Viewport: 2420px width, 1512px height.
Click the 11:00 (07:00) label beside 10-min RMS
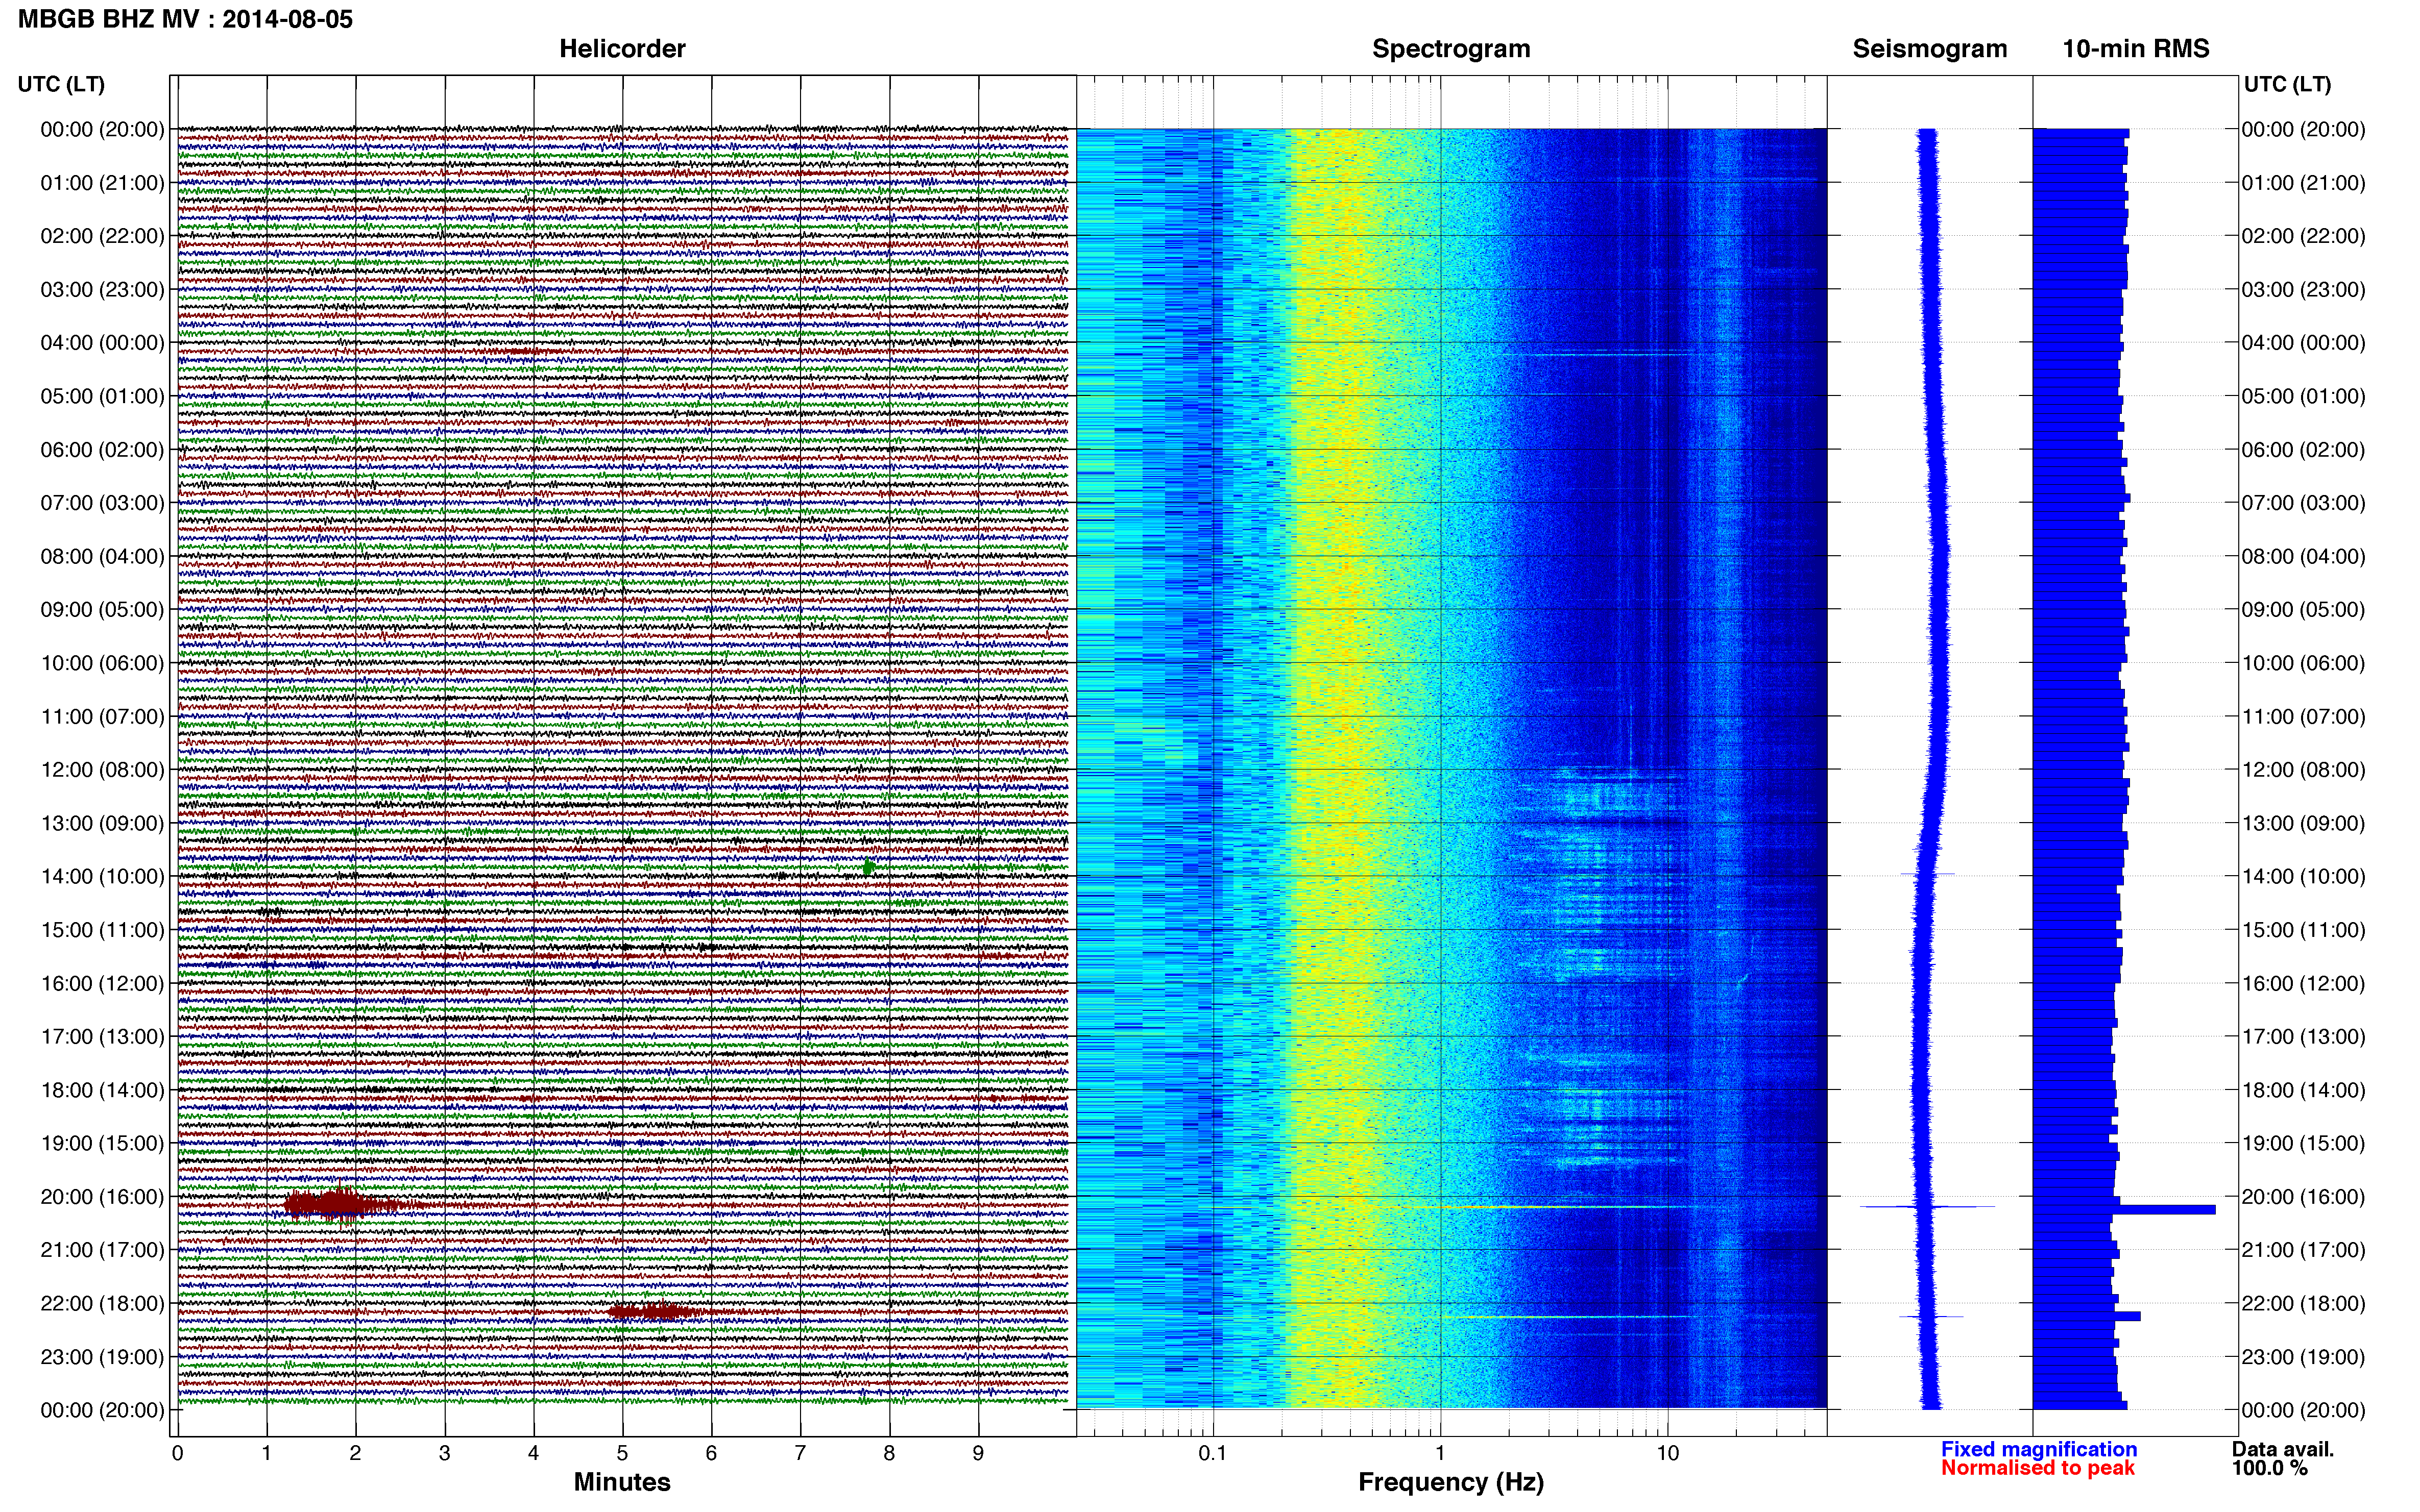[x=2304, y=716]
